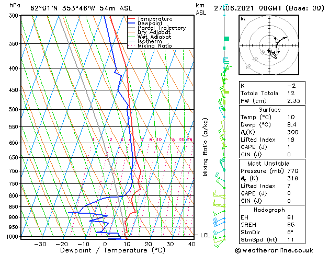The width and height of the screenshot is (329, 254).
Task: Click the 500 hPa pressure axis label
Action: coord(15,109)
